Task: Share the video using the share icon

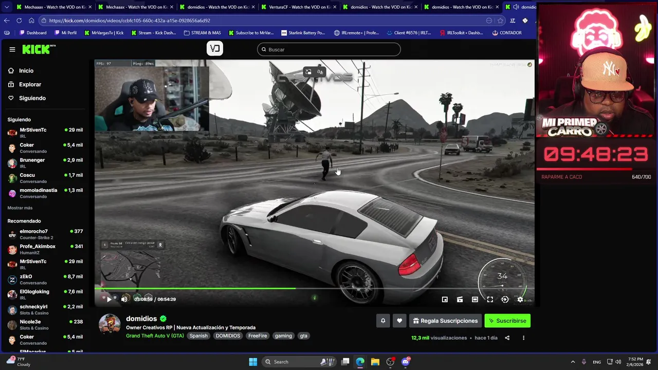Action: click(507, 338)
